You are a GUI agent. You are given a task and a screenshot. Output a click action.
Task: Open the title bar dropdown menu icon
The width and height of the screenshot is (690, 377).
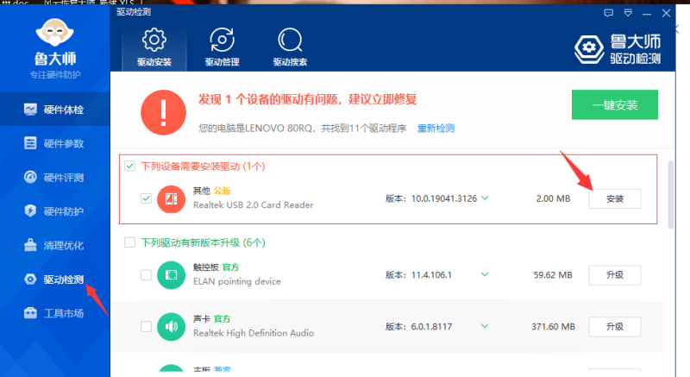pos(628,13)
